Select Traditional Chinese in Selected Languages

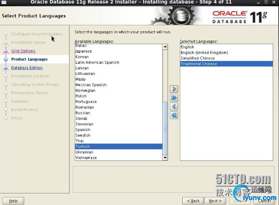(x=226, y=64)
